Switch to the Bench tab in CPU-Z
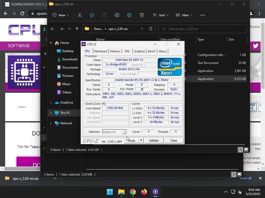Screen dimensions: 265x198 click(151, 51)
